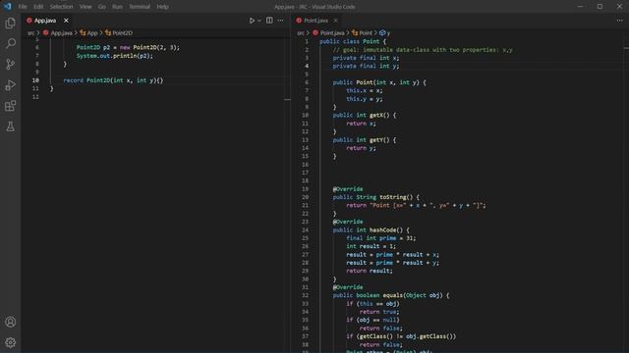Click 'private final int y;' line
This screenshot has height=353, width=629.
tap(366, 66)
